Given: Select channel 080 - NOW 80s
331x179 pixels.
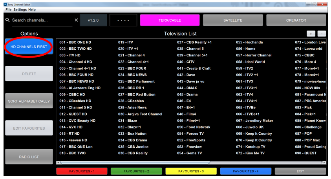Looking at the screenshot, I should [307, 88].
